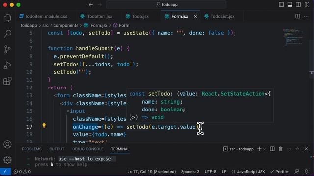Click the code minimap
The image size is (314, 176).
click(293, 37)
